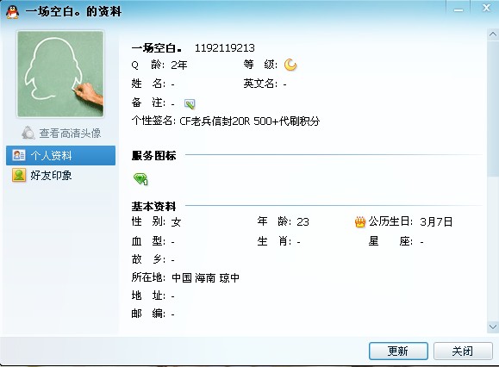Screen dimensions: 499x367
Task: Click the QQ number 1192119213
Action: click(224, 48)
